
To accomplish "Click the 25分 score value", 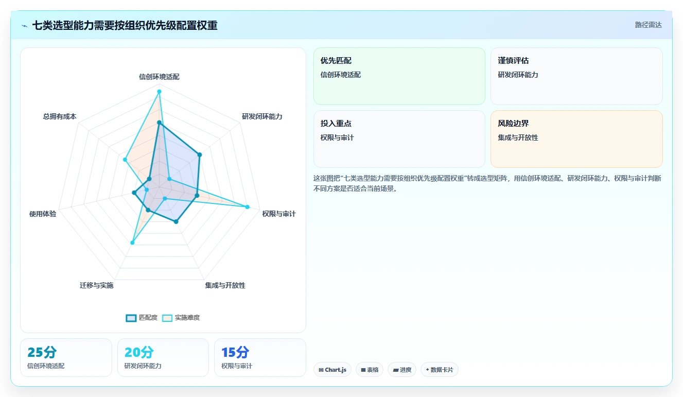I will 42,352.
